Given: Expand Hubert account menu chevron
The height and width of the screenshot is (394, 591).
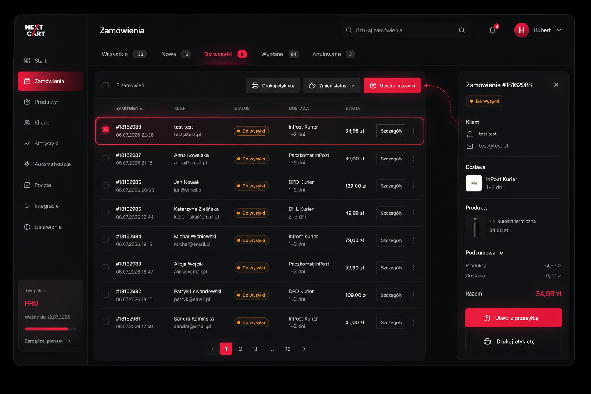Looking at the screenshot, I should (559, 30).
